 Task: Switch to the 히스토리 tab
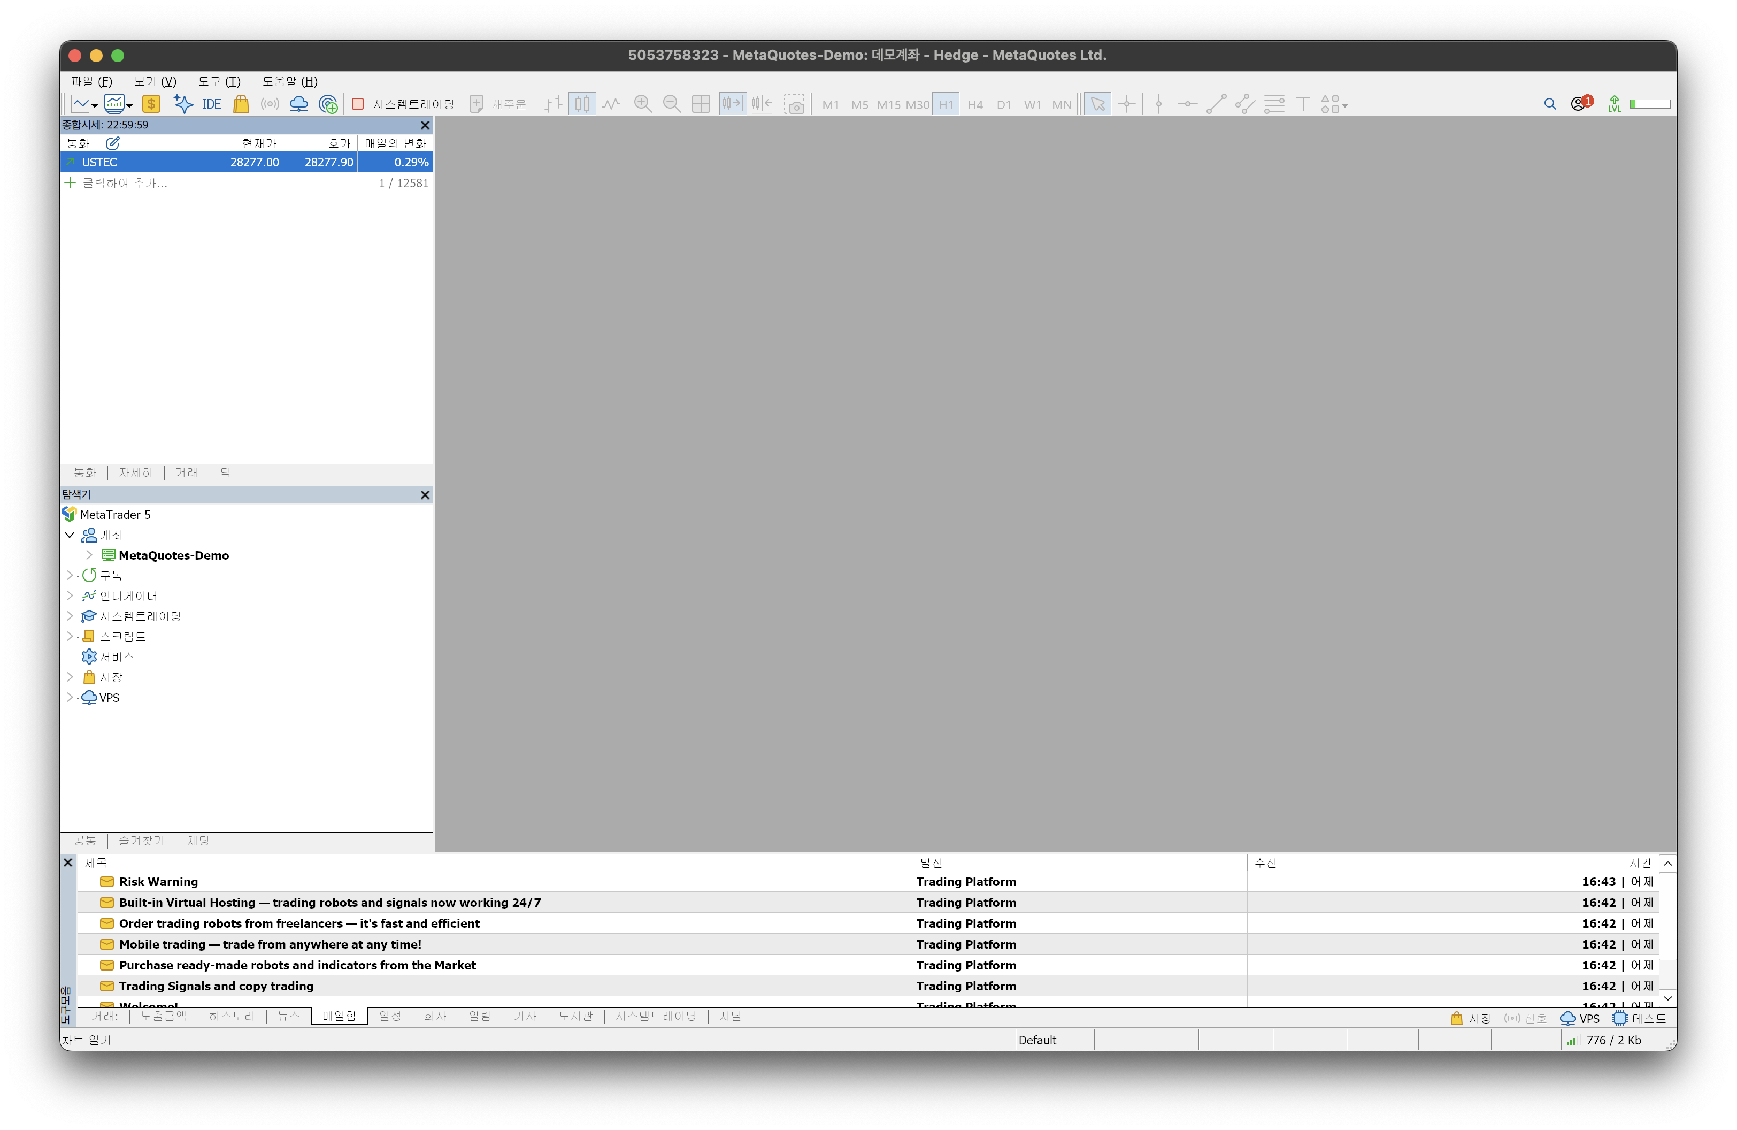point(232,1016)
